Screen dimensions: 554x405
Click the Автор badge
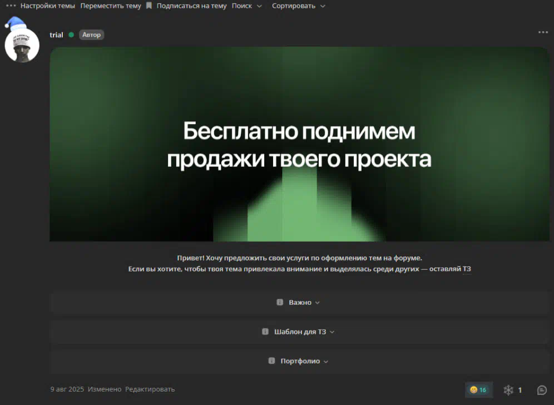coord(92,34)
